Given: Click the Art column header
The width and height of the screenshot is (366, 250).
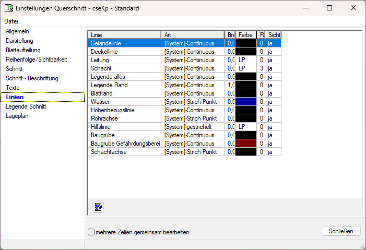Looking at the screenshot, I should click(192, 35).
